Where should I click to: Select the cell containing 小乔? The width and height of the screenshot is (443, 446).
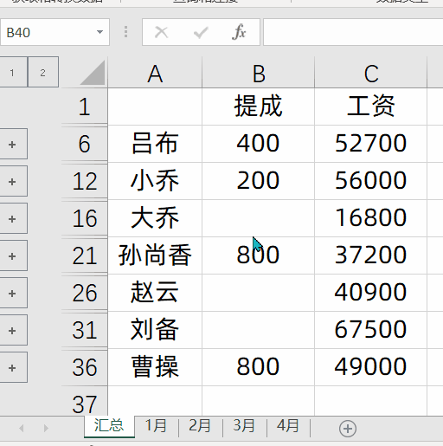[x=155, y=181]
